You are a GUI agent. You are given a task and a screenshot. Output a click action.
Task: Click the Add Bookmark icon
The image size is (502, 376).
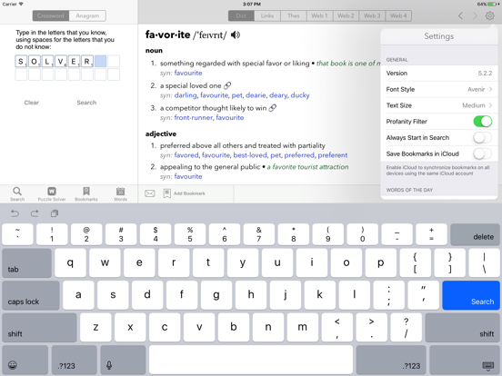point(166,193)
